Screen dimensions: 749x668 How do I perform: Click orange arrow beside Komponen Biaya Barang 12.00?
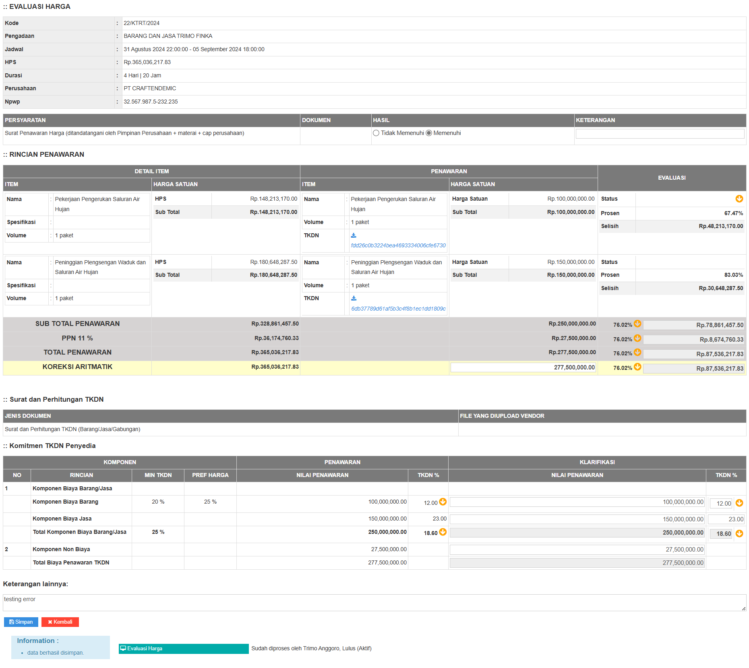pyautogui.click(x=443, y=502)
